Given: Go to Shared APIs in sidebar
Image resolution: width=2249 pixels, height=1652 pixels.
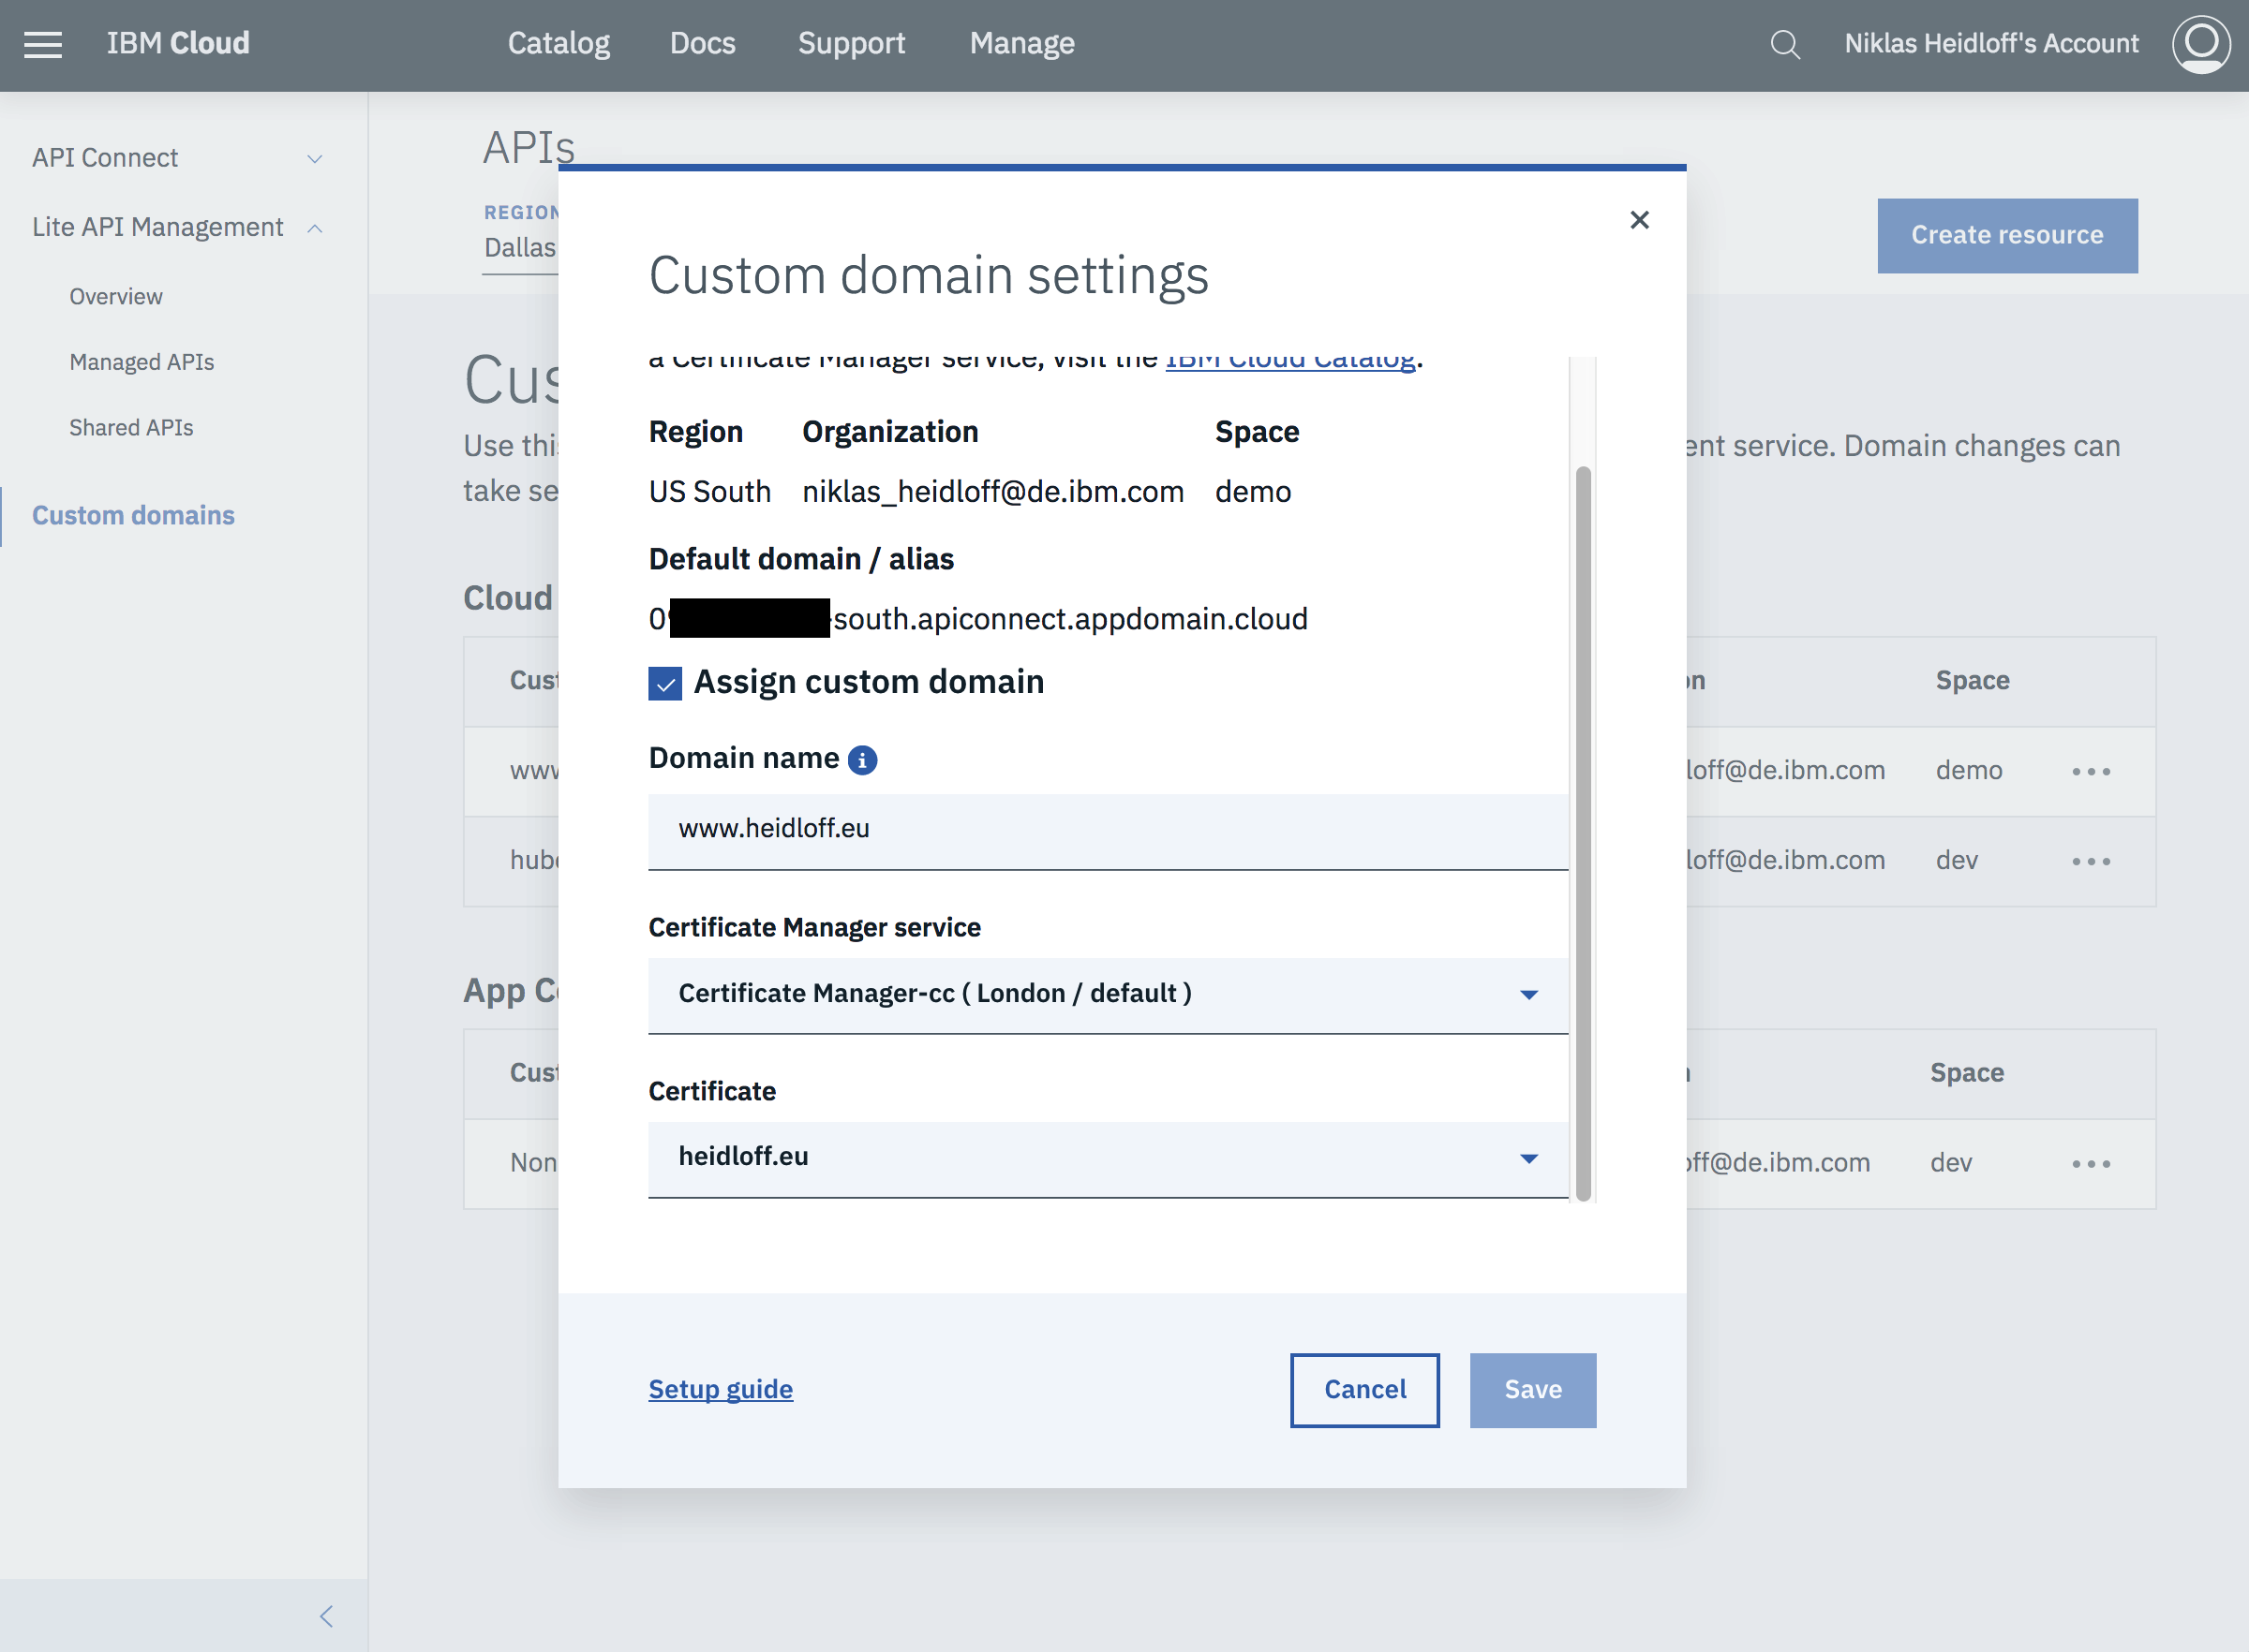Looking at the screenshot, I should pos(131,428).
